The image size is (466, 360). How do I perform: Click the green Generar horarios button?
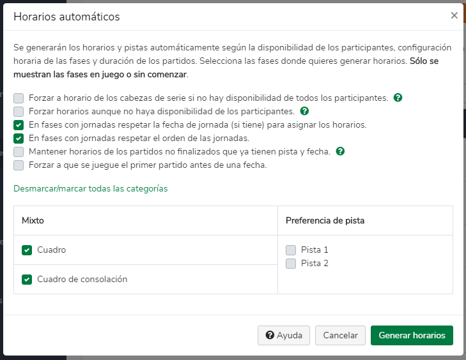tap(412, 335)
